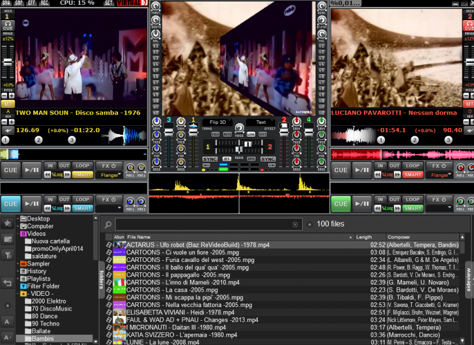
Task: Collapse the Videos folder tree node
Action: (19, 234)
